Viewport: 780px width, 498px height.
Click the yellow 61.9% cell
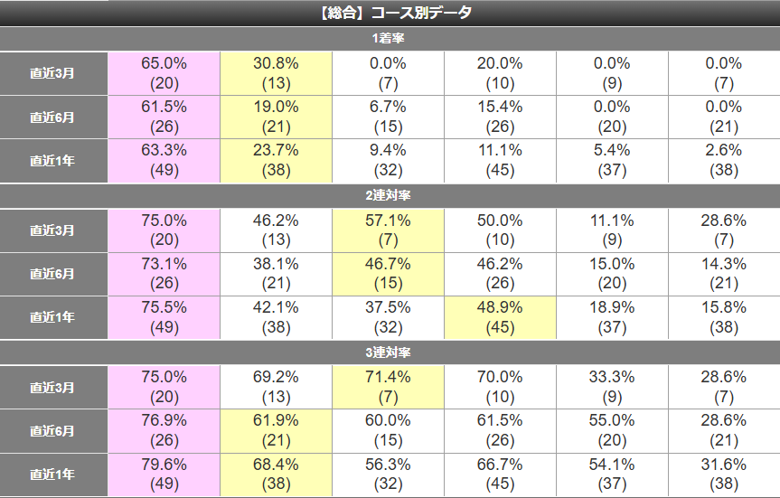[276, 431]
